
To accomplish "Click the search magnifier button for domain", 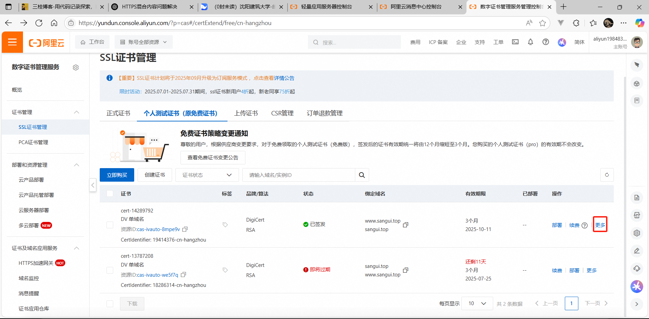I will (x=362, y=175).
